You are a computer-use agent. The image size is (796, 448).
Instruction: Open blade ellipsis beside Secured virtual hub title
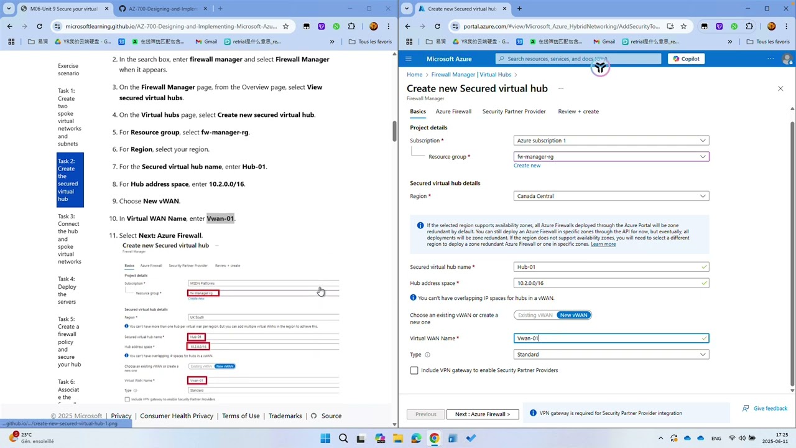(x=560, y=88)
